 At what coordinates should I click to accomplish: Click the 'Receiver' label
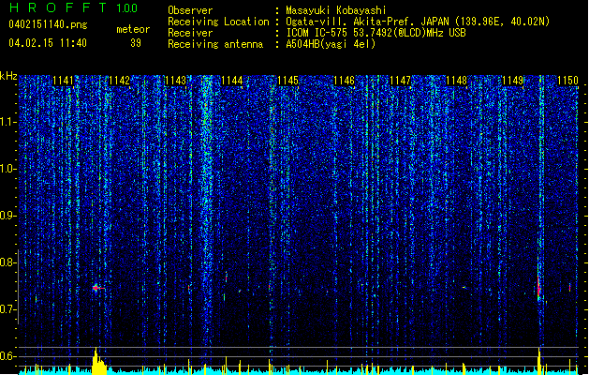190,33
